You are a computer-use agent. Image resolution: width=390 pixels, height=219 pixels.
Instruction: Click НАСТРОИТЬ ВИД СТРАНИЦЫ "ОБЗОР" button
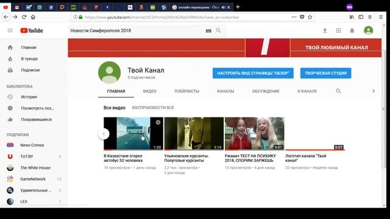[253, 73]
